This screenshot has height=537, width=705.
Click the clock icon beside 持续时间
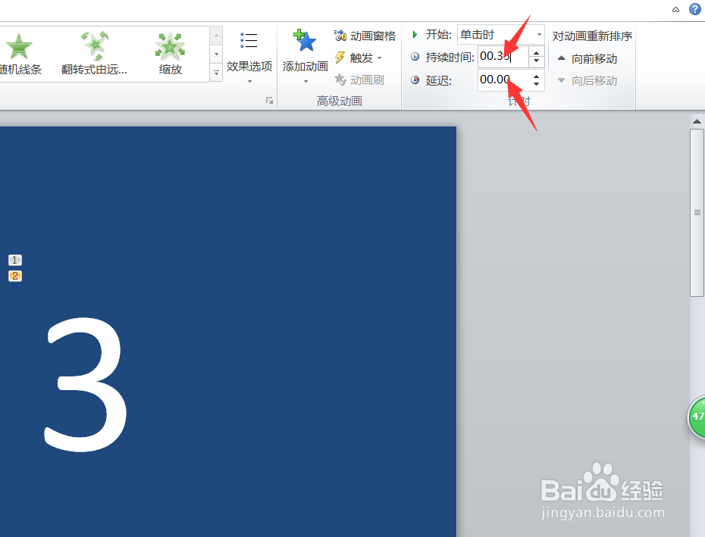coord(415,57)
